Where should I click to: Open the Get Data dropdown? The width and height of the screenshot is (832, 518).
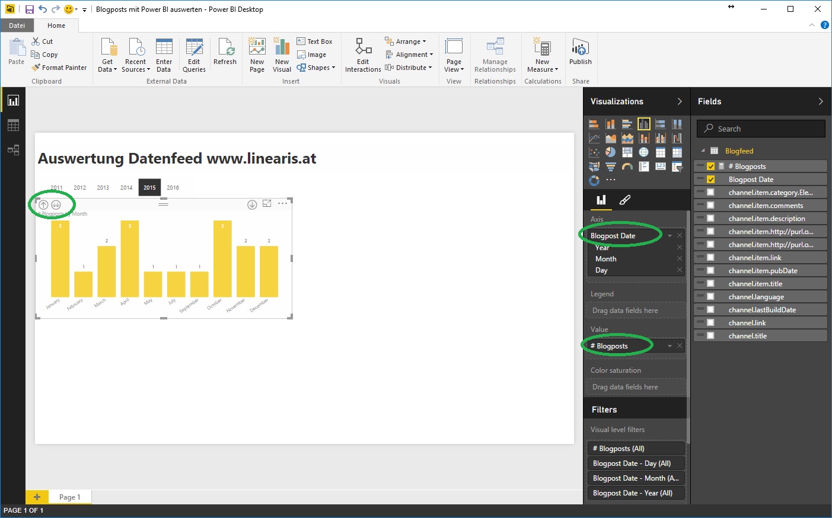point(107,66)
